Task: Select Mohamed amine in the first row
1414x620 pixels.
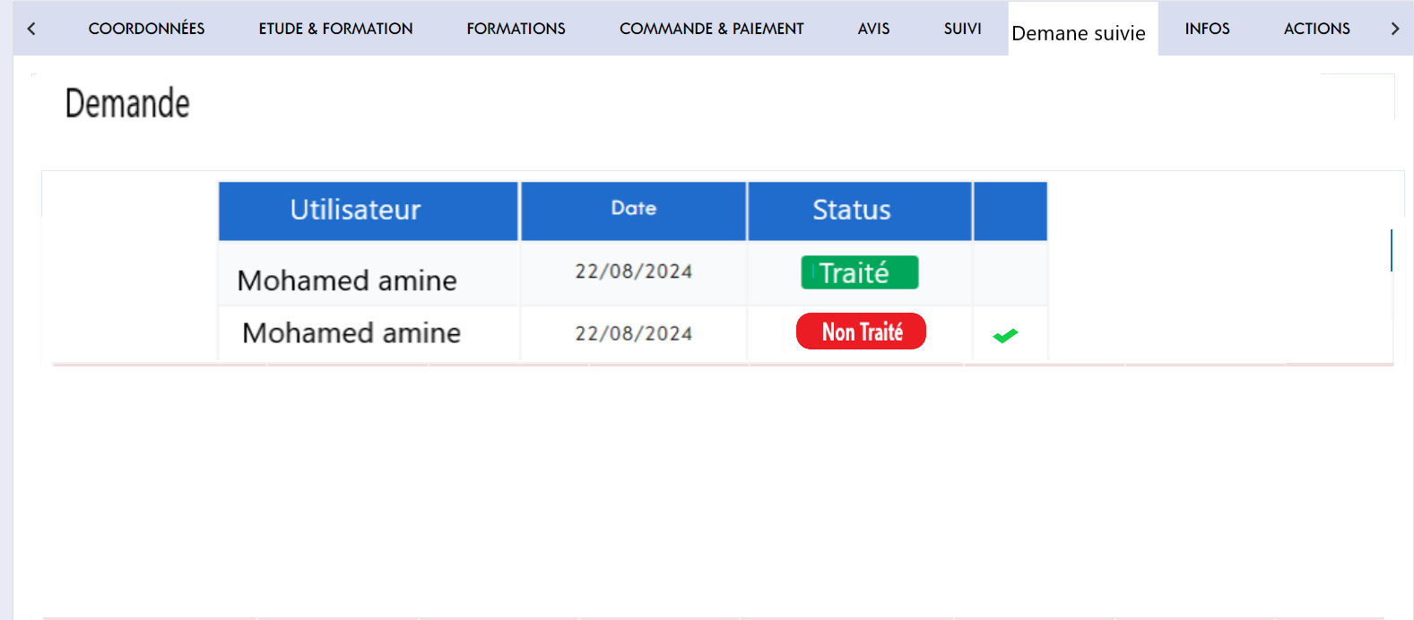Action: click(347, 280)
